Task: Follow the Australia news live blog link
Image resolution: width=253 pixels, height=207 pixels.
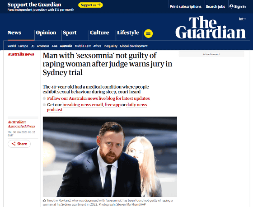Action: coord(98,99)
